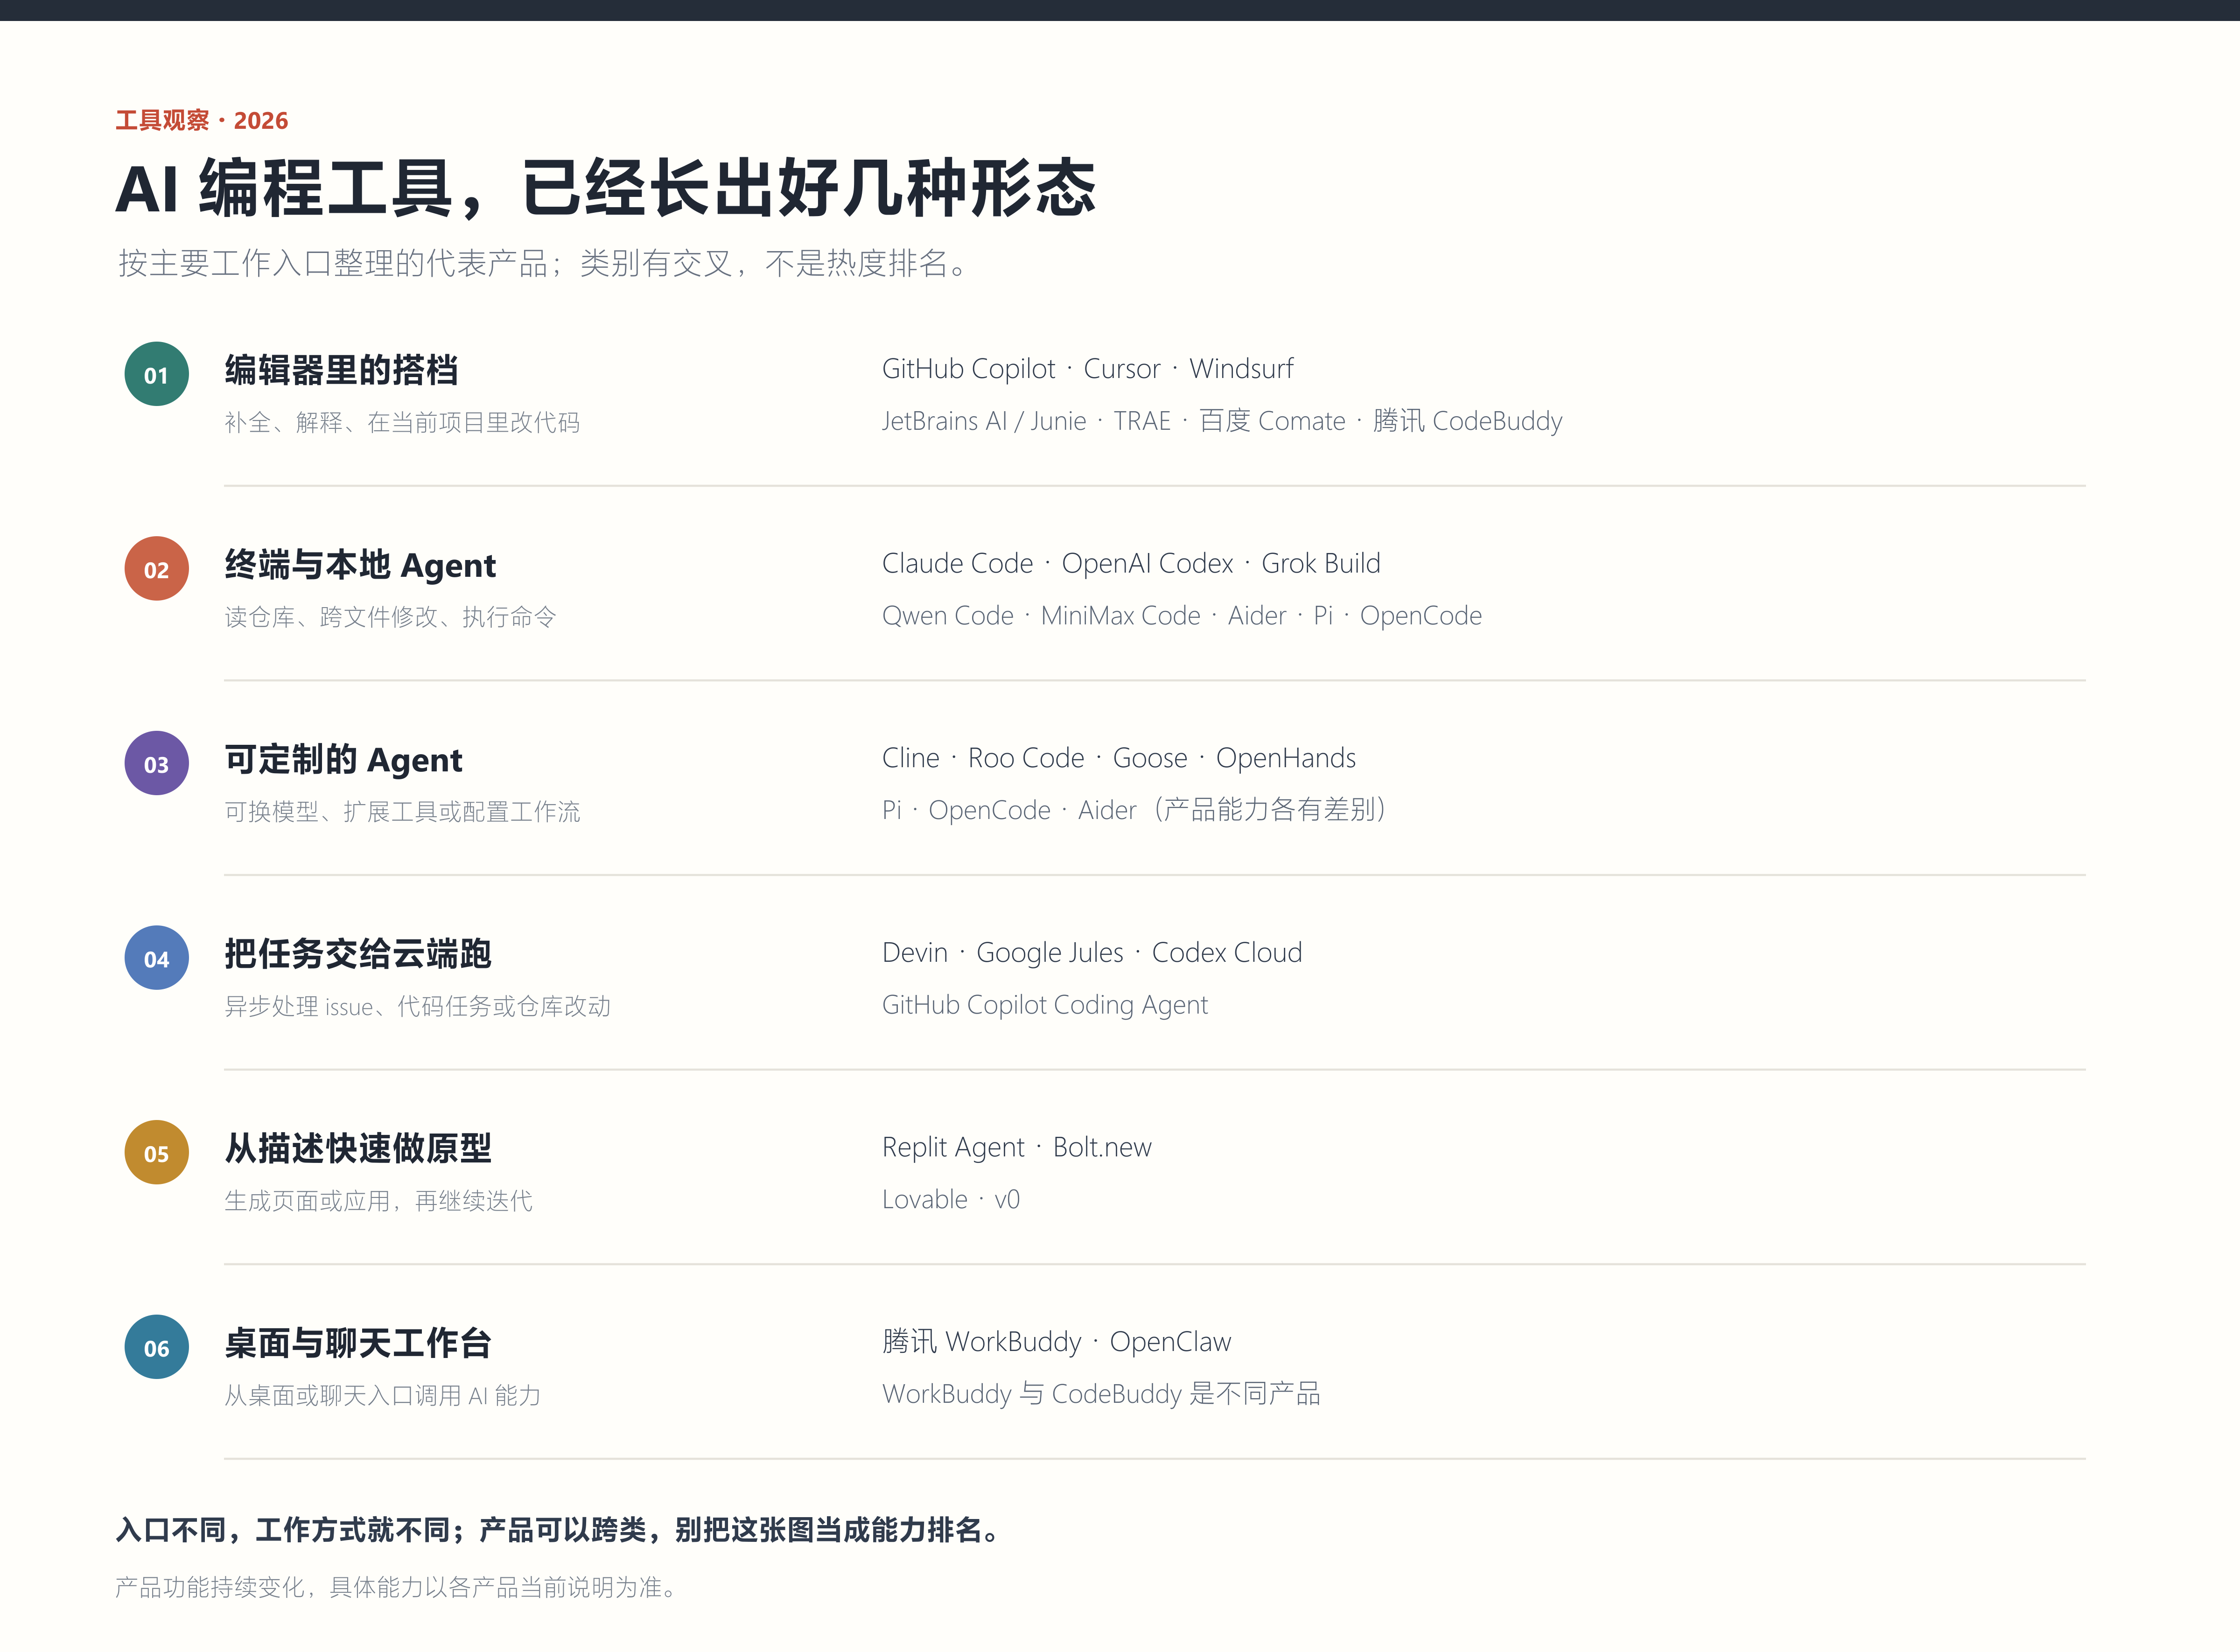Click the line 'Cline · Roo Code · Goose · OpenHands'

(x=1119, y=758)
